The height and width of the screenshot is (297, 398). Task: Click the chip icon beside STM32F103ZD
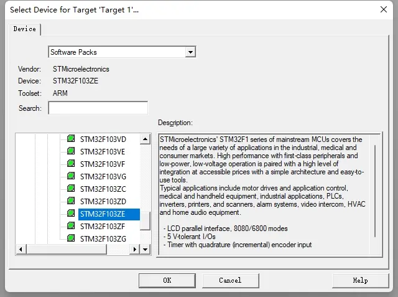[x=71, y=201]
